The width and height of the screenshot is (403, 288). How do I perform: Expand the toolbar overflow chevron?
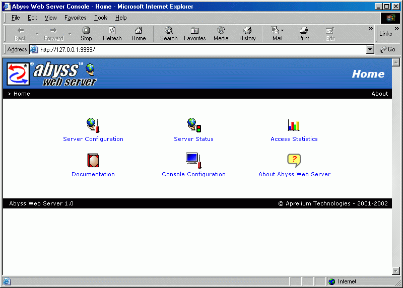(370, 28)
